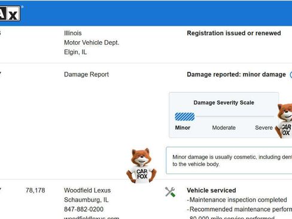Click 'Elgin, IL' location text
Screen dimensions: 292x219
click(x=75, y=52)
